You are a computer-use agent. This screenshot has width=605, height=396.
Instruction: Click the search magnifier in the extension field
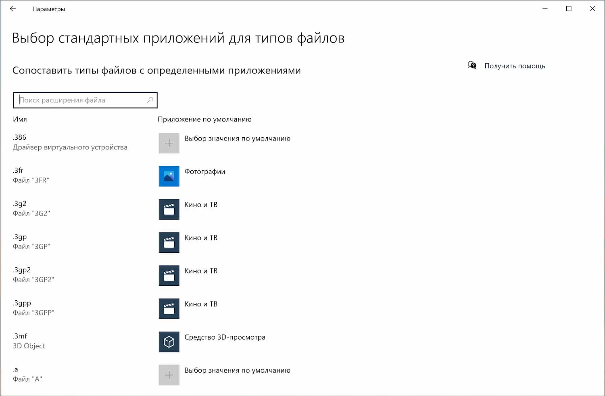coord(150,100)
